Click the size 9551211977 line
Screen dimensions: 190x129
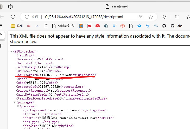37,83
